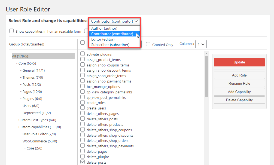
Task: Click the Rename Role button
Action: [x=239, y=84]
